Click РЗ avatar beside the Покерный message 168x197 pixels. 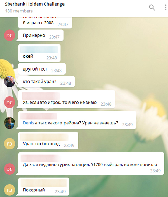(10, 190)
